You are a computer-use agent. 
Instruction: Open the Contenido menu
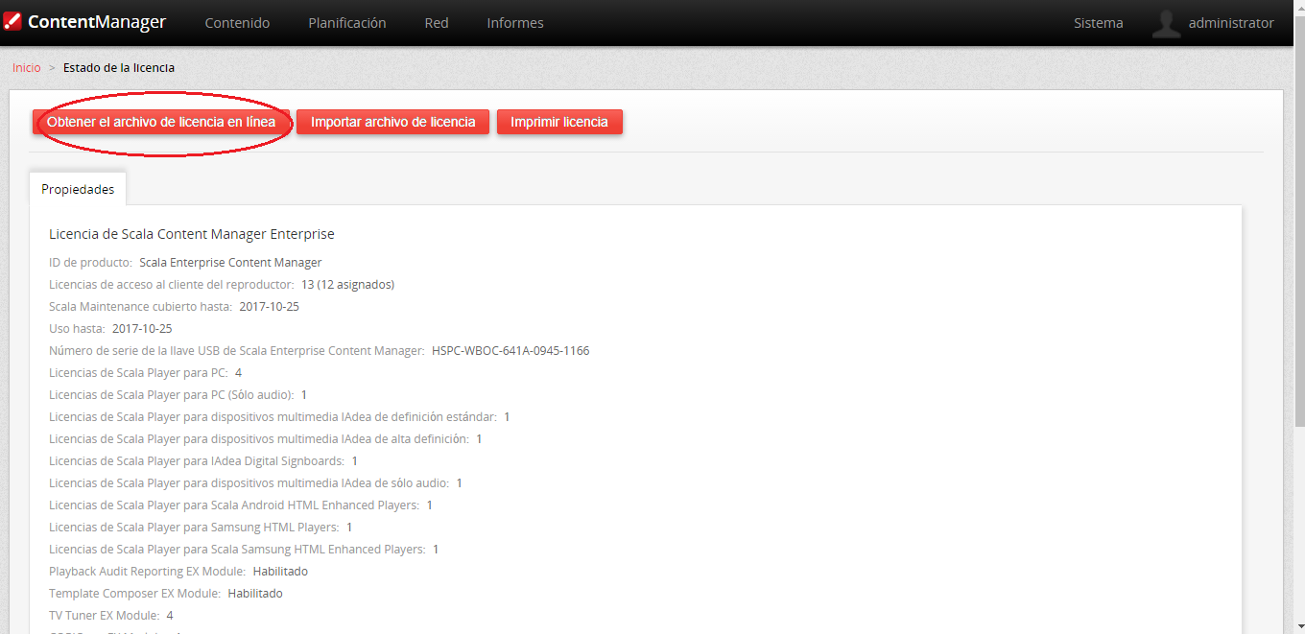[x=237, y=23]
